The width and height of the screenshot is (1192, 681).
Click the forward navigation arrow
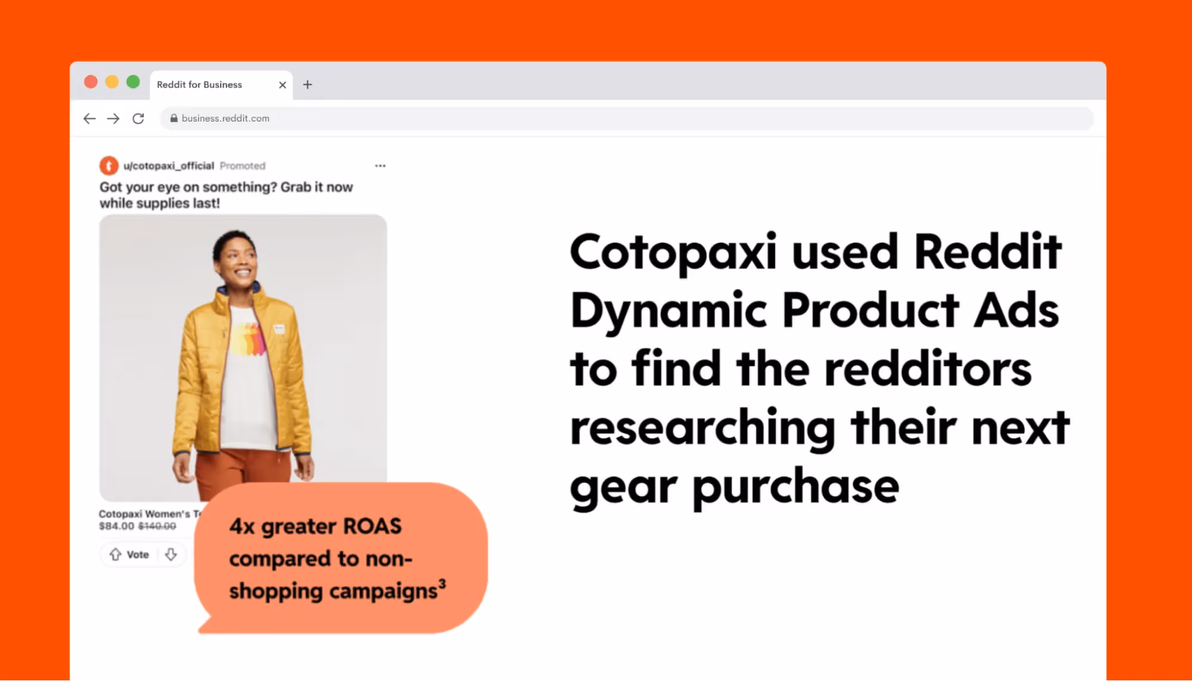pos(113,119)
